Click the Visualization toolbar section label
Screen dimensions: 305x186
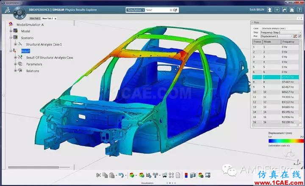147,183
